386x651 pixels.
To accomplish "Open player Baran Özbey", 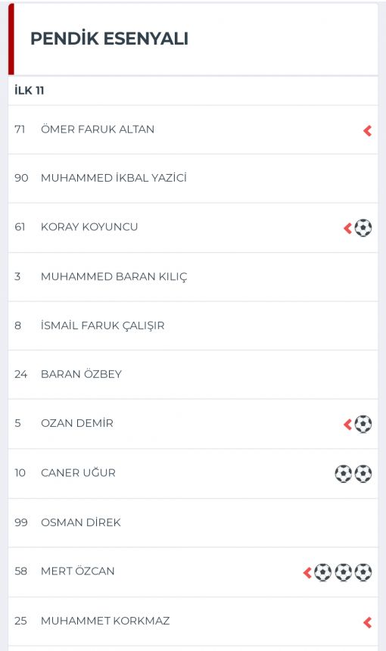I will click(193, 375).
